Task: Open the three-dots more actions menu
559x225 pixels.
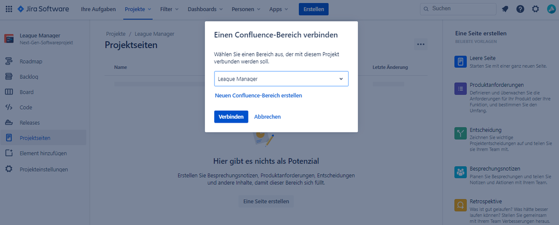Action: point(421,45)
